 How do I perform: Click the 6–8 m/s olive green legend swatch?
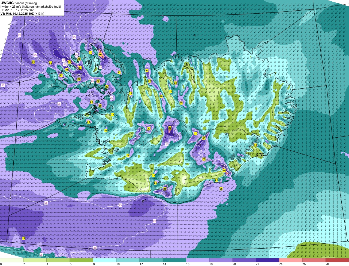click(82, 260)
